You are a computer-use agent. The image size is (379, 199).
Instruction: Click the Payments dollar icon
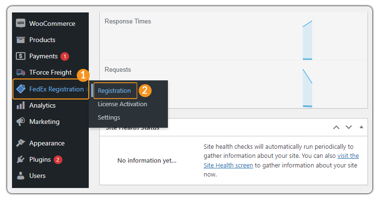(x=21, y=56)
